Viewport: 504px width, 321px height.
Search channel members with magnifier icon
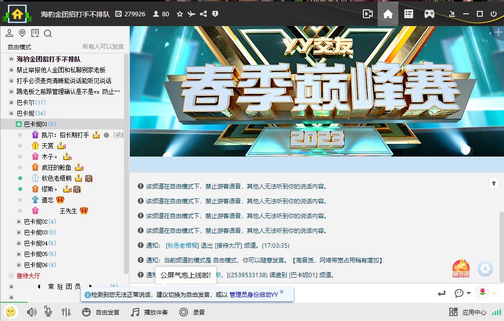point(48,33)
